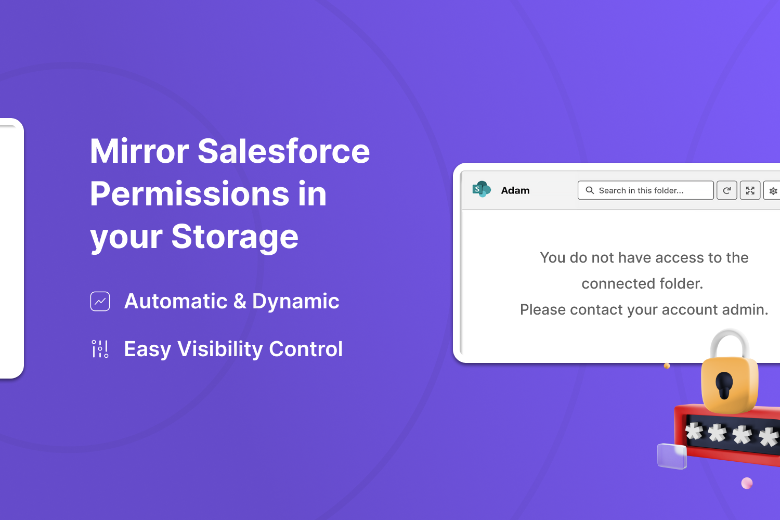Click "Please contact your account admin." text
780x520 pixels.
coord(644,309)
